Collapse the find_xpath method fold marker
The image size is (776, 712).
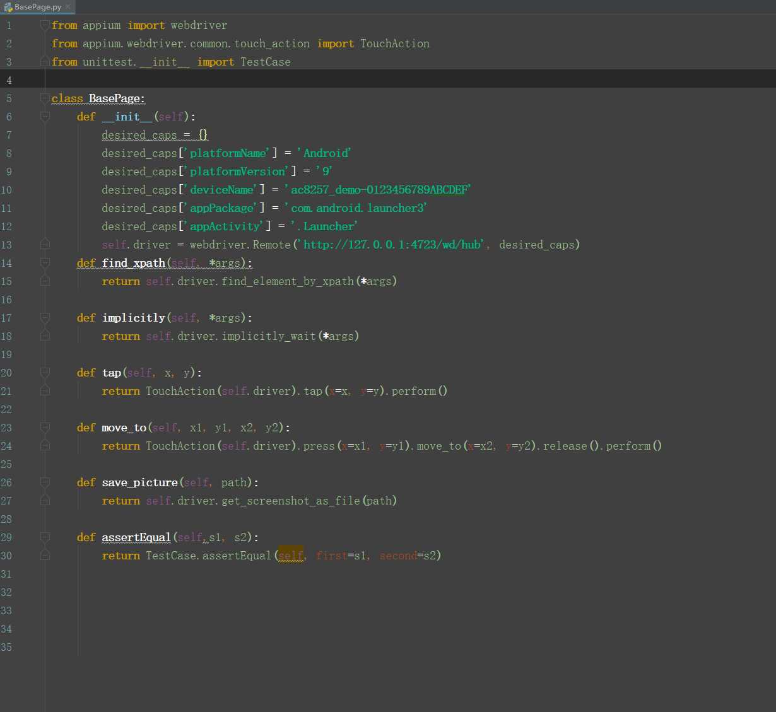[x=45, y=263]
